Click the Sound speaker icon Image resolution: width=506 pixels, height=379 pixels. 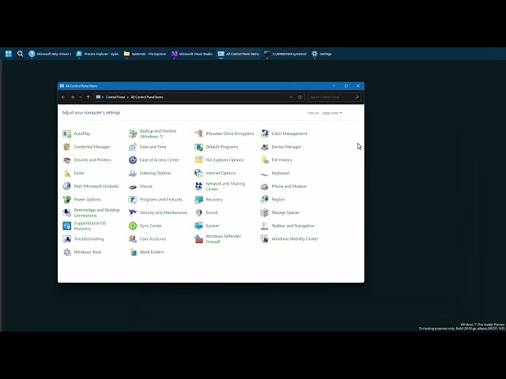click(198, 212)
